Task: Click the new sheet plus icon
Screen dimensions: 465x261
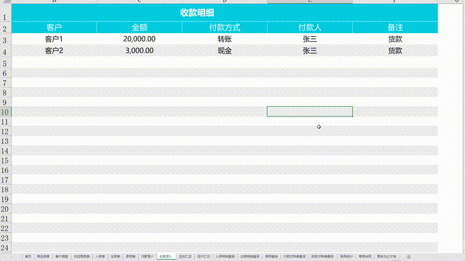Action: click(408, 257)
